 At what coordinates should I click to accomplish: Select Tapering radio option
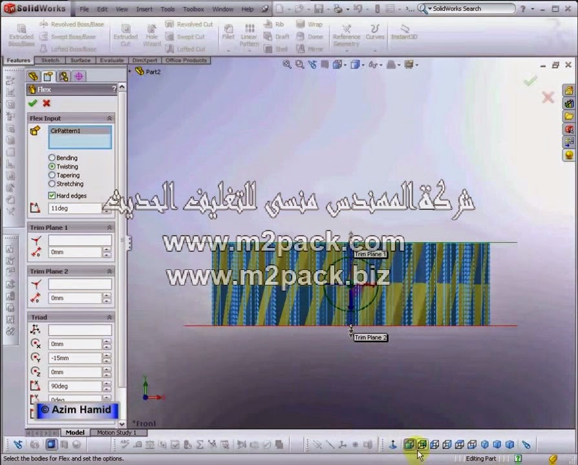[x=52, y=175]
